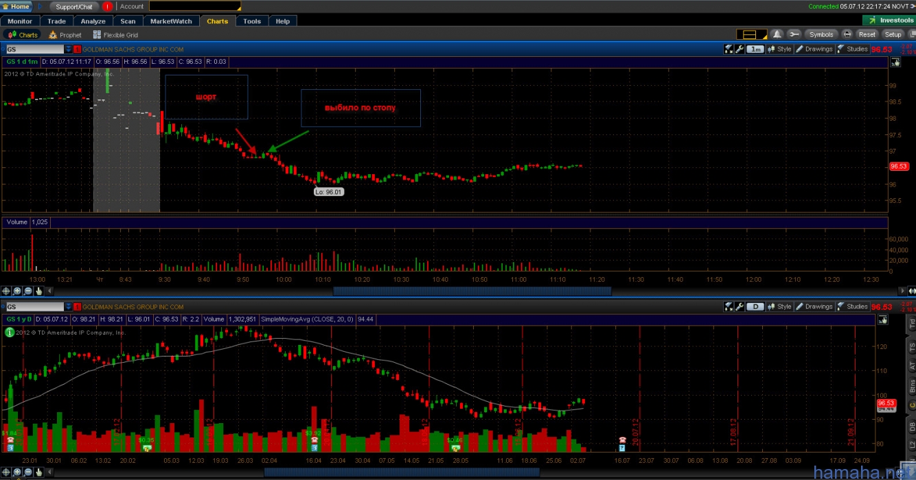This screenshot has width=916, height=480.
Task: Select the Charts main tab
Action: point(218,21)
